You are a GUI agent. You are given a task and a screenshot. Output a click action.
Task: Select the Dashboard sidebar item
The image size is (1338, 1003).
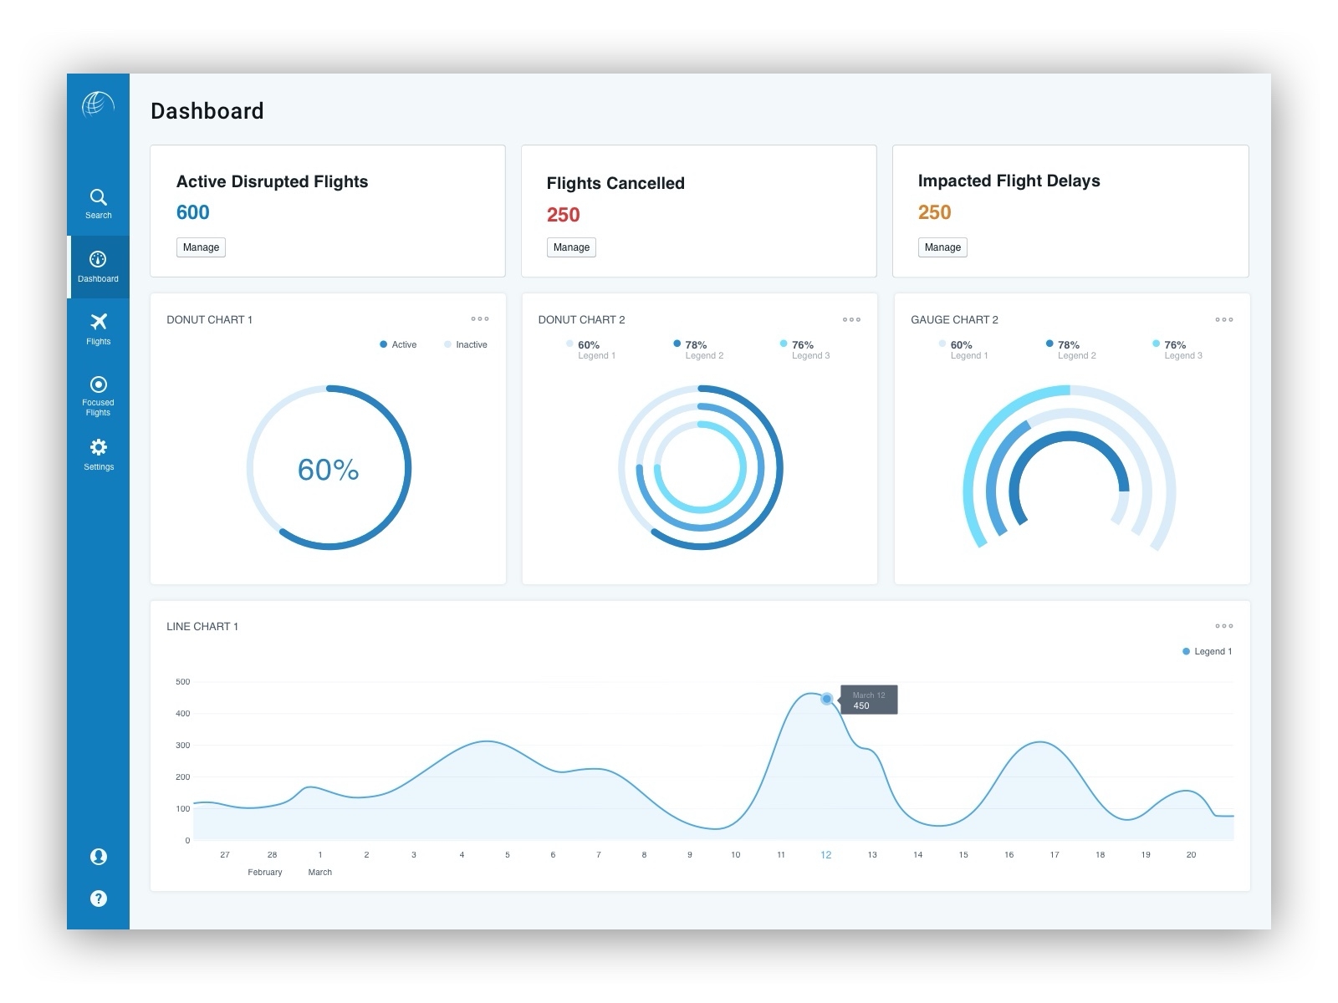tap(98, 267)
